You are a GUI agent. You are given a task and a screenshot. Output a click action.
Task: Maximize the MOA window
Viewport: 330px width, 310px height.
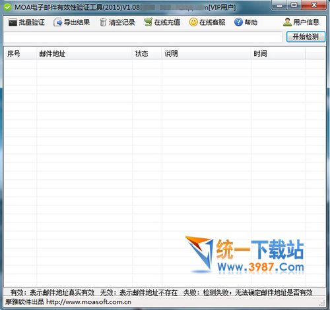coord(294,5)
